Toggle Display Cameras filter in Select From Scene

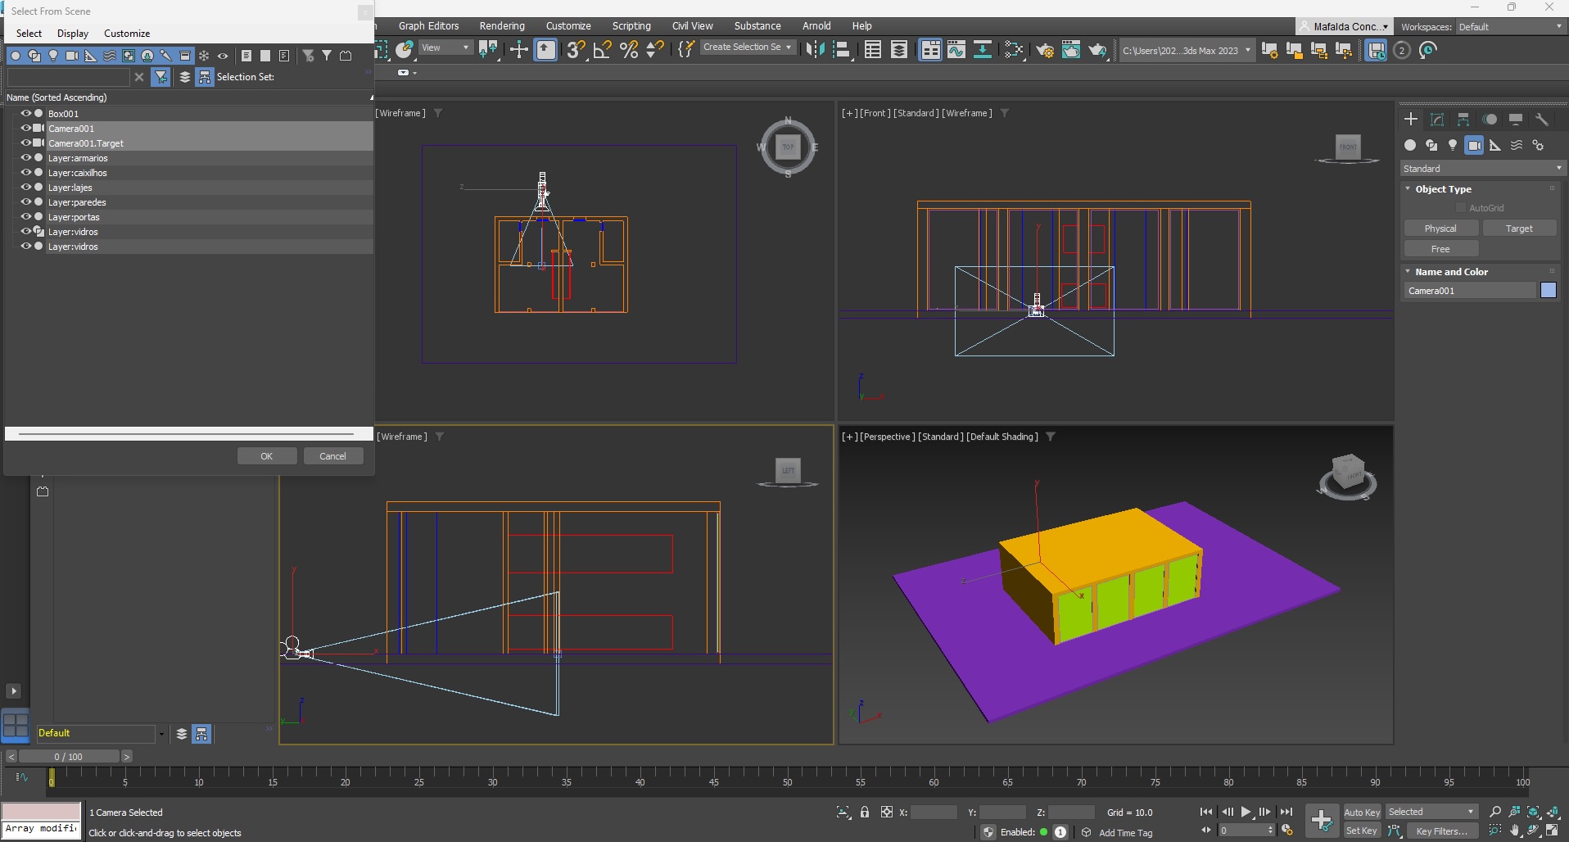point(71,56)
